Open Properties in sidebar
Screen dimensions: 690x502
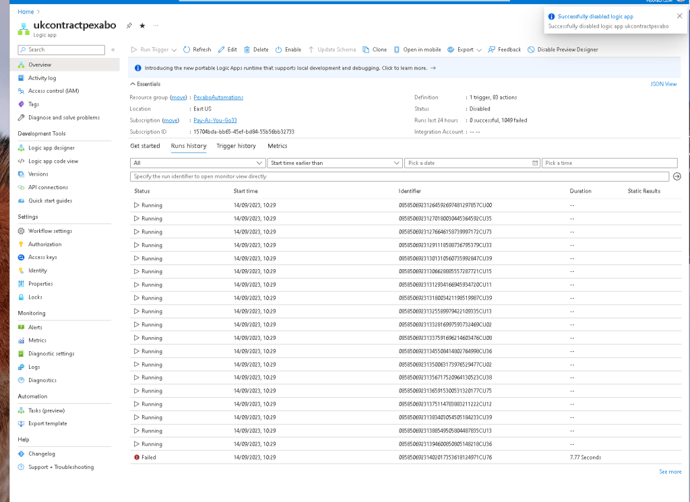pos(40,283)
